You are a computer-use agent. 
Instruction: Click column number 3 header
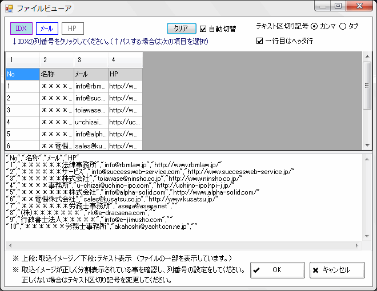[x=91, y=59]
